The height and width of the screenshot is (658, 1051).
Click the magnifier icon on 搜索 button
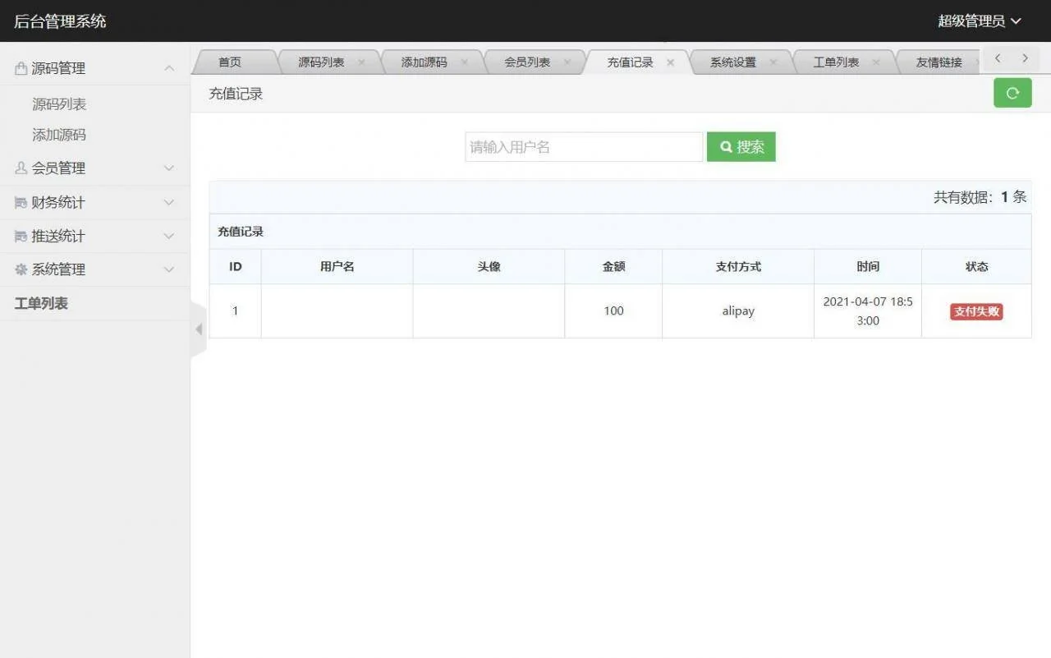point(726,146)
